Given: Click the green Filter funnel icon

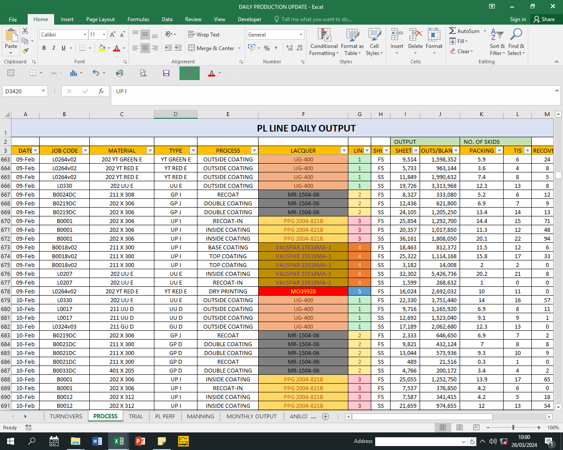Looking at the screenshot, I should click(x=190, y=73).
